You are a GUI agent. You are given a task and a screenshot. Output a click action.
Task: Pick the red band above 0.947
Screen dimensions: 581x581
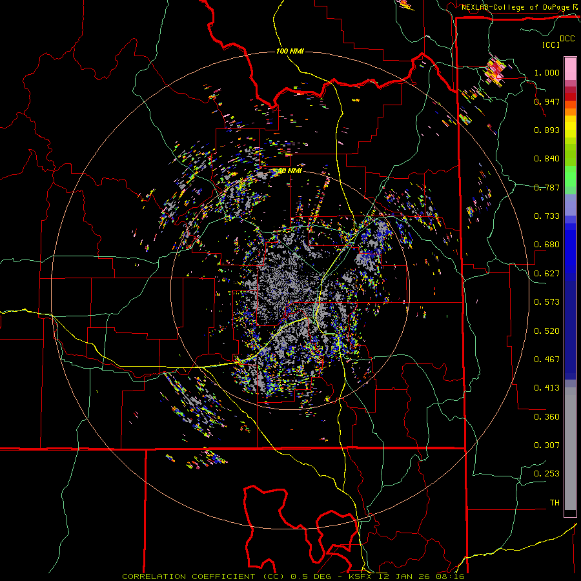point(570,97)
